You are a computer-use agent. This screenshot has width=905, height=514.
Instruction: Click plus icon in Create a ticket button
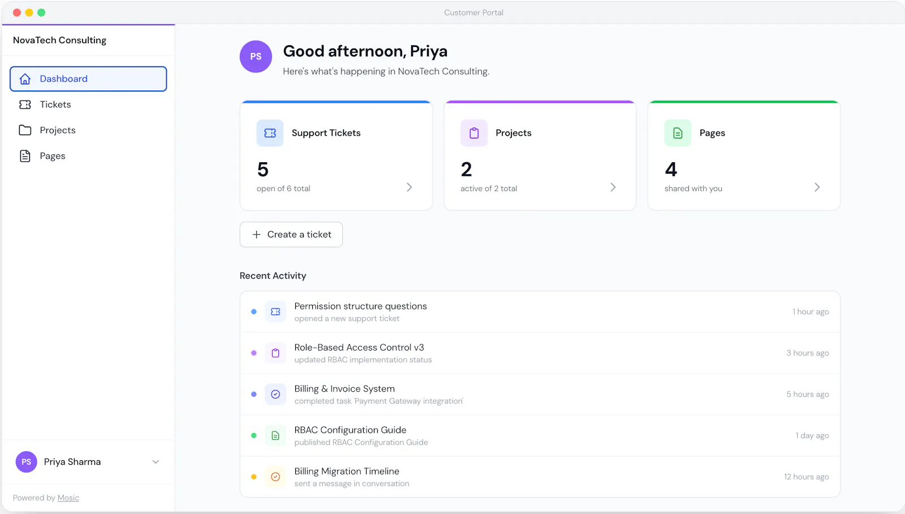(x=256, y=235)
